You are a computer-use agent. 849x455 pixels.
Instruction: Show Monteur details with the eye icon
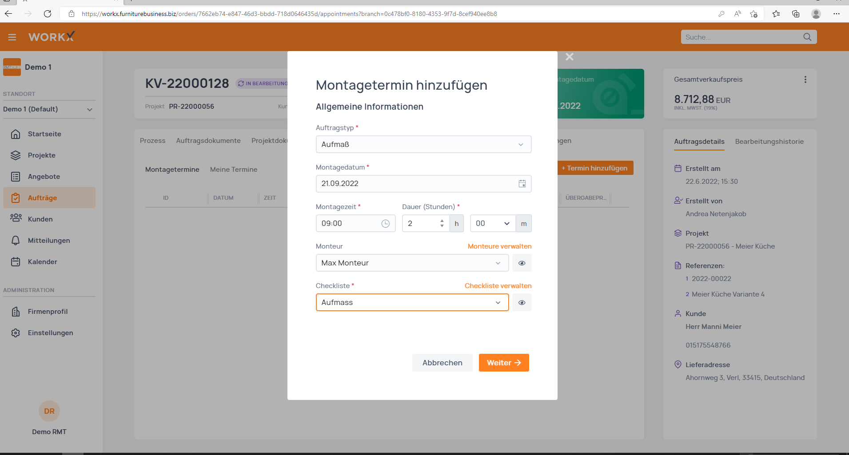coord(522,263)
